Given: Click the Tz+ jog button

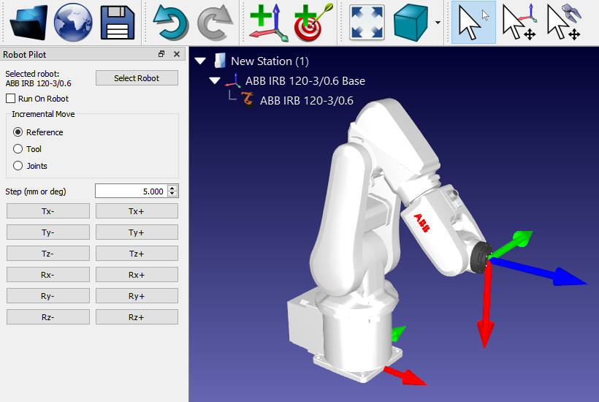Looking at the screenshot, I should click(x=137, y=254).
